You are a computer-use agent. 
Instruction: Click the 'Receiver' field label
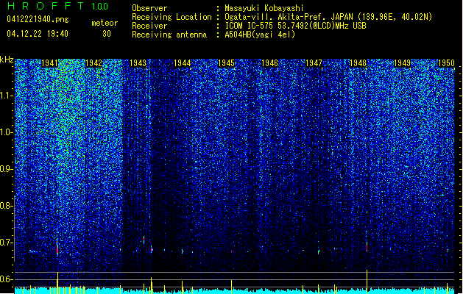click(149, 26)
